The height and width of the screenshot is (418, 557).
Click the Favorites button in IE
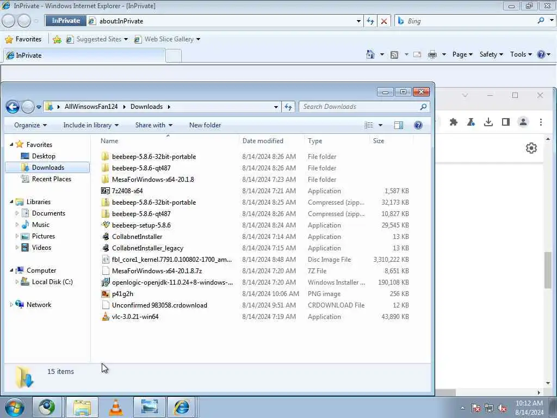point(23,39)
